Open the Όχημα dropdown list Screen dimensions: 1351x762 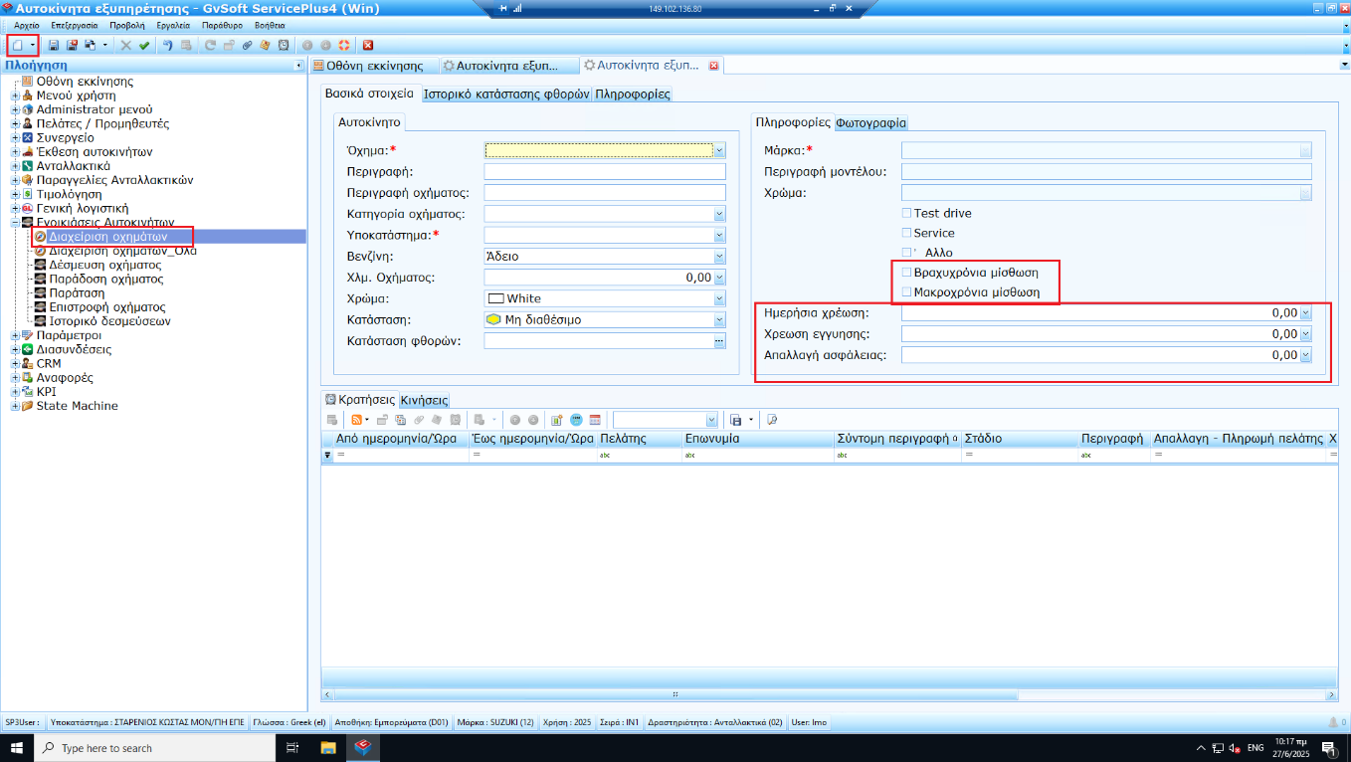pyautogui.click(x=719, y=150)
